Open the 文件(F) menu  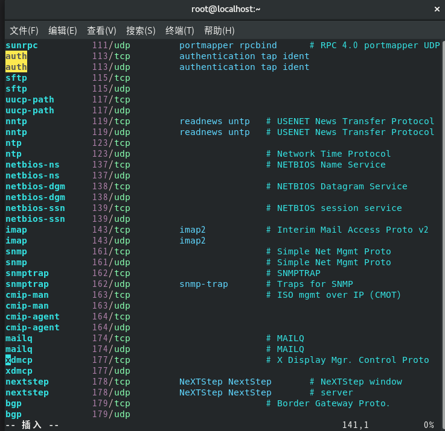pyautogui.click(x=24, y=31)
